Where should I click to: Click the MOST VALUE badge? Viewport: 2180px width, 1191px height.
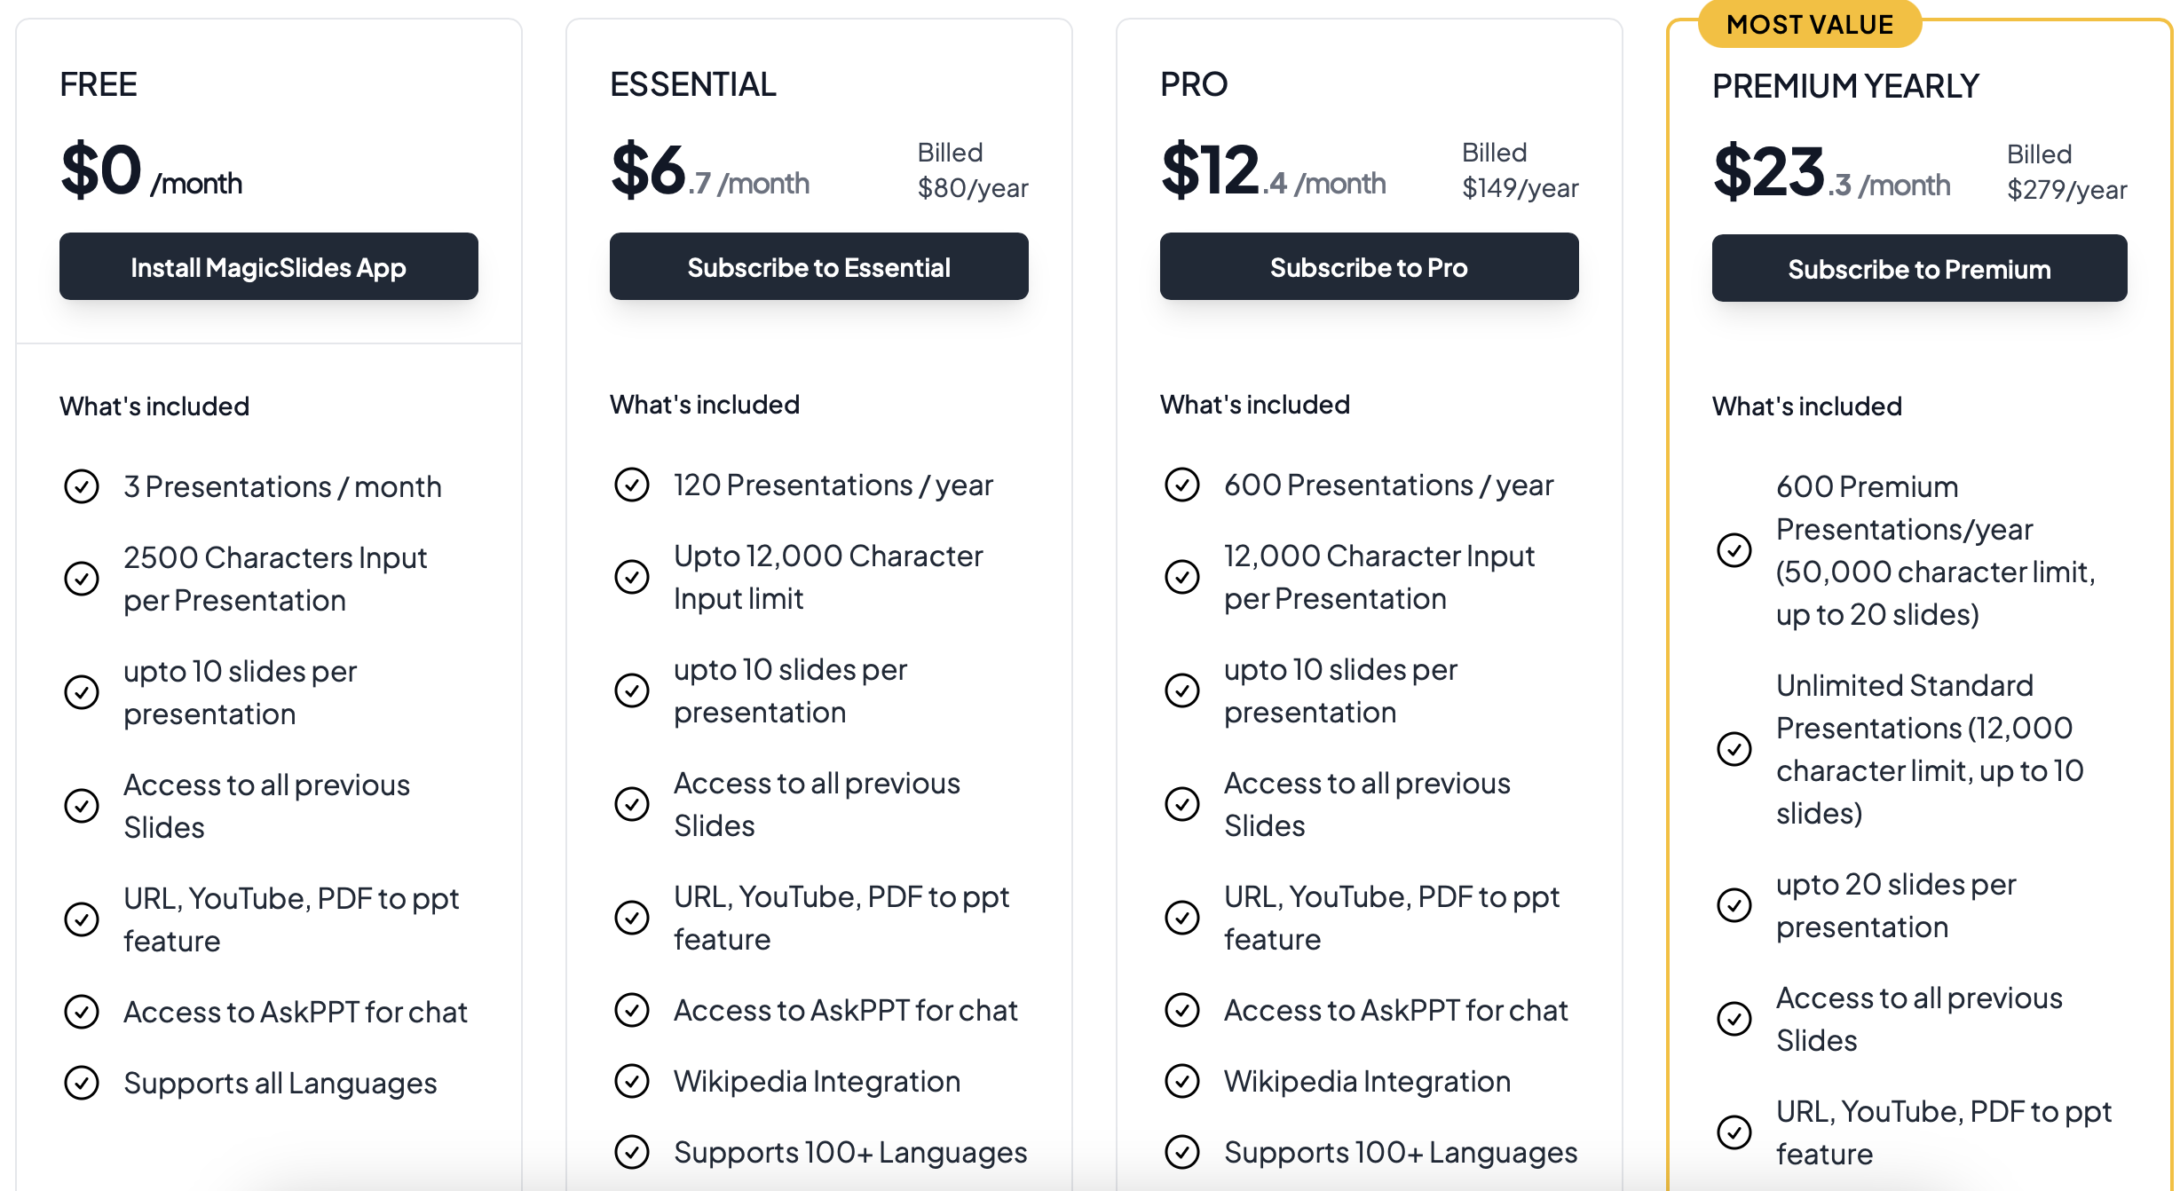click(x=1810, y=24)
